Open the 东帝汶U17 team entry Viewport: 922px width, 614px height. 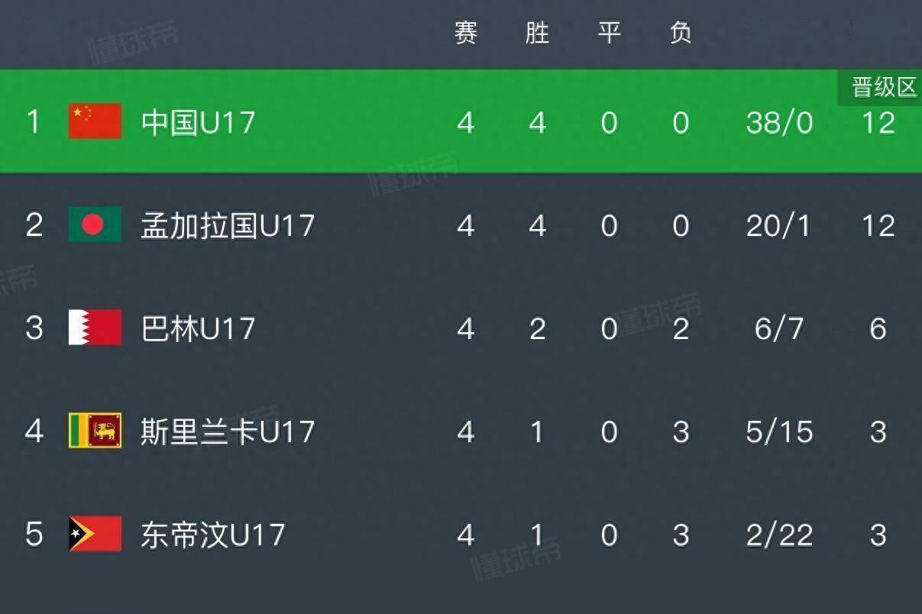(212, 535)
